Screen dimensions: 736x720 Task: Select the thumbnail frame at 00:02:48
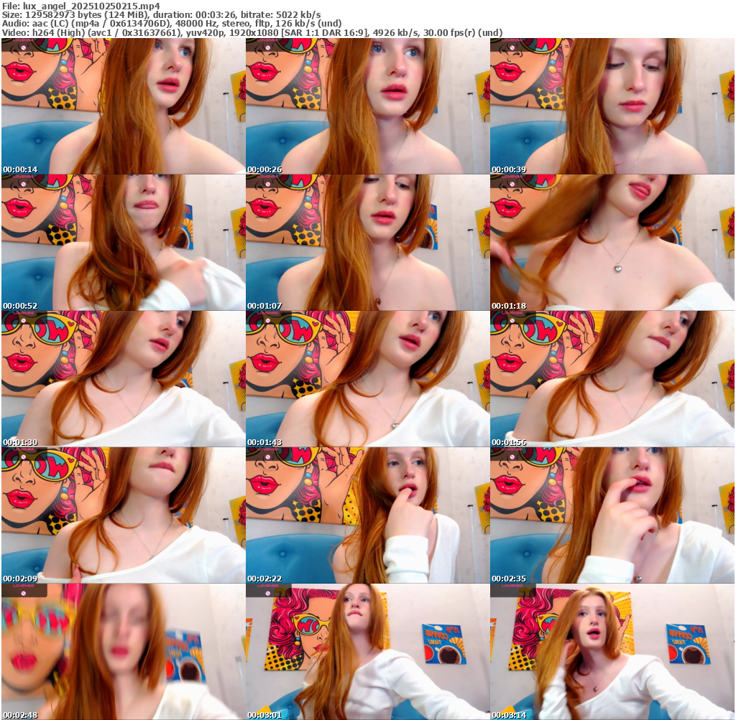pyautogui.click(x=123, y=652)
